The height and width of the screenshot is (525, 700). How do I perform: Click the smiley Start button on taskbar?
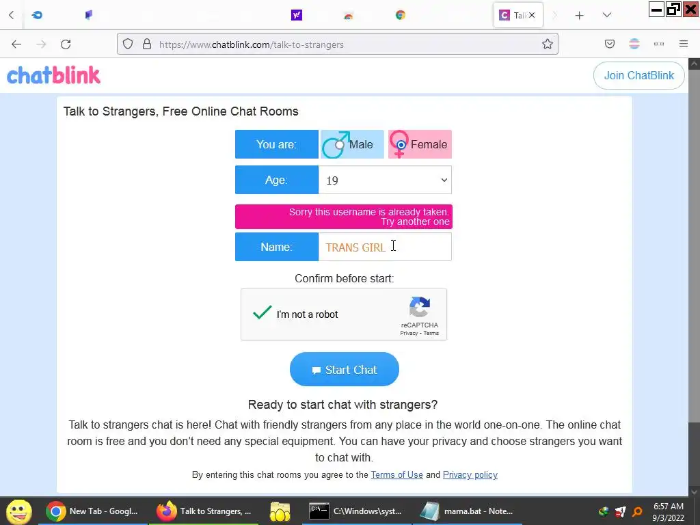coord(18,511)
